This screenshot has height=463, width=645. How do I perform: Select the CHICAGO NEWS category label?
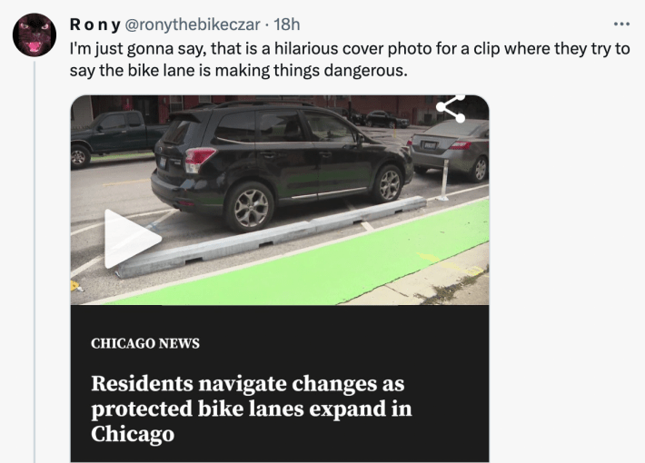pyautogui.click(x=145, y=343)
